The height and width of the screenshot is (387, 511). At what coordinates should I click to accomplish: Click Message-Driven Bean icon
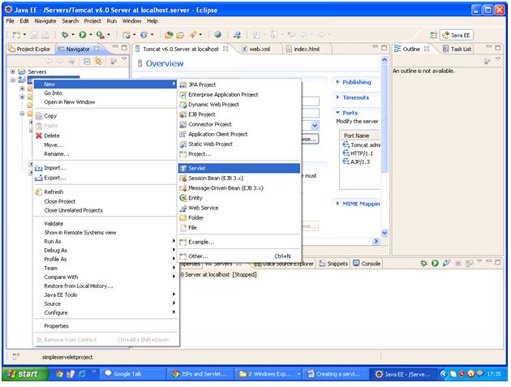[x=183, y=188]
